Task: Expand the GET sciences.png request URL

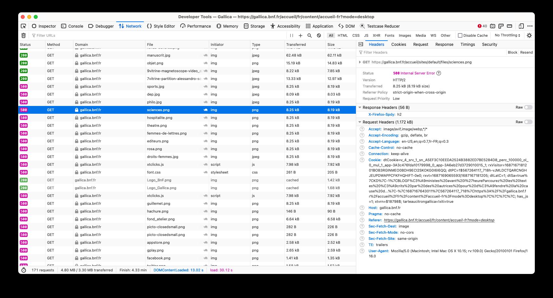Action: coord(360,62)
